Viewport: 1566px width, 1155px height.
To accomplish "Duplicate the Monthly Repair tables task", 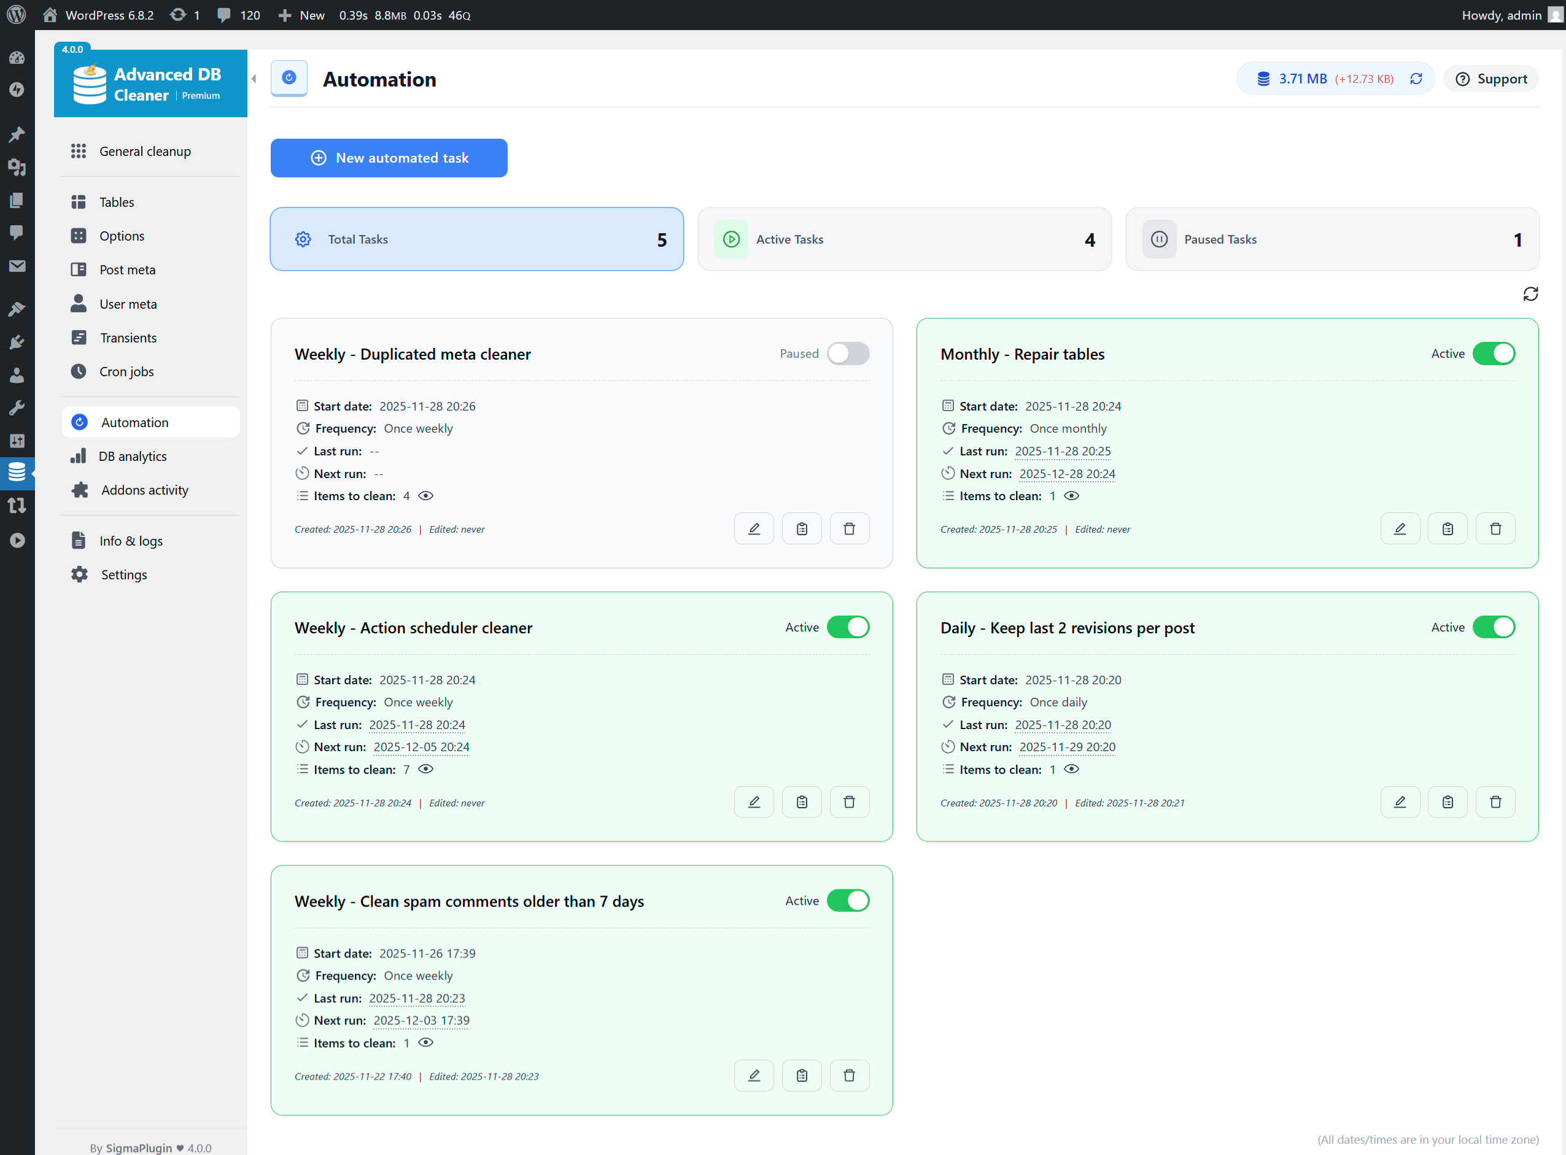I will click(x=1448, y=528).
